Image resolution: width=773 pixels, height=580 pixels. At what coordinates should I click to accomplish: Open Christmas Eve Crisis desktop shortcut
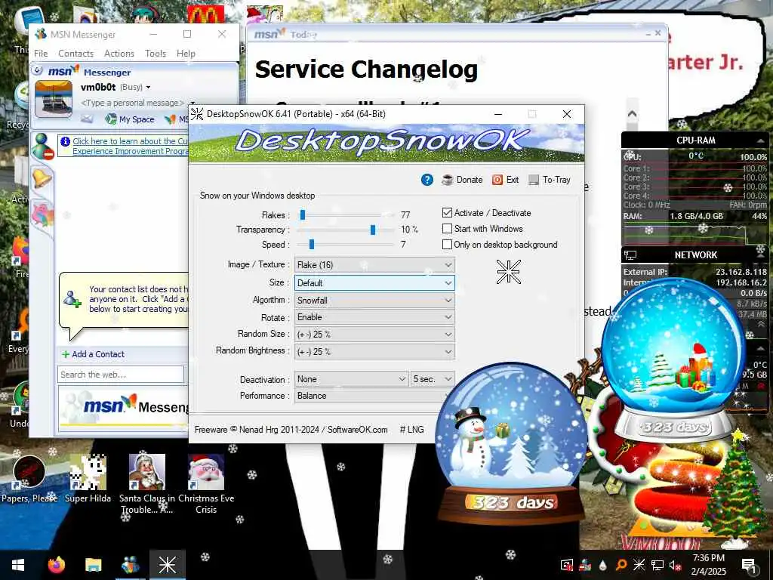point(206,485)
